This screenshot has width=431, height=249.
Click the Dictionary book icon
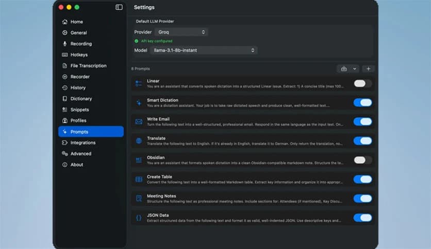click(x=64, y=98)
